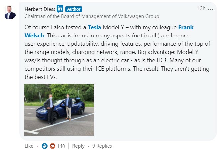The width and height of the screenshot is (218, 150).
Task: Click the Herbert Diess author name
Action: click(40, 9)
